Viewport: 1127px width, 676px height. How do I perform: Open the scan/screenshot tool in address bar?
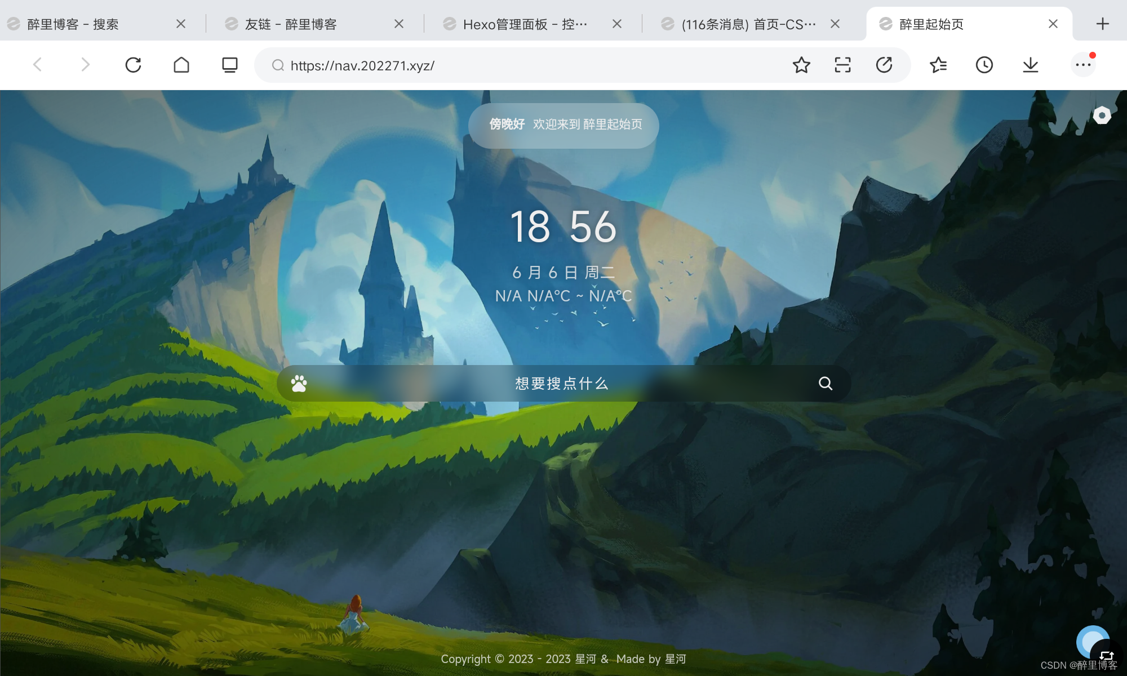tap(842, 65)
